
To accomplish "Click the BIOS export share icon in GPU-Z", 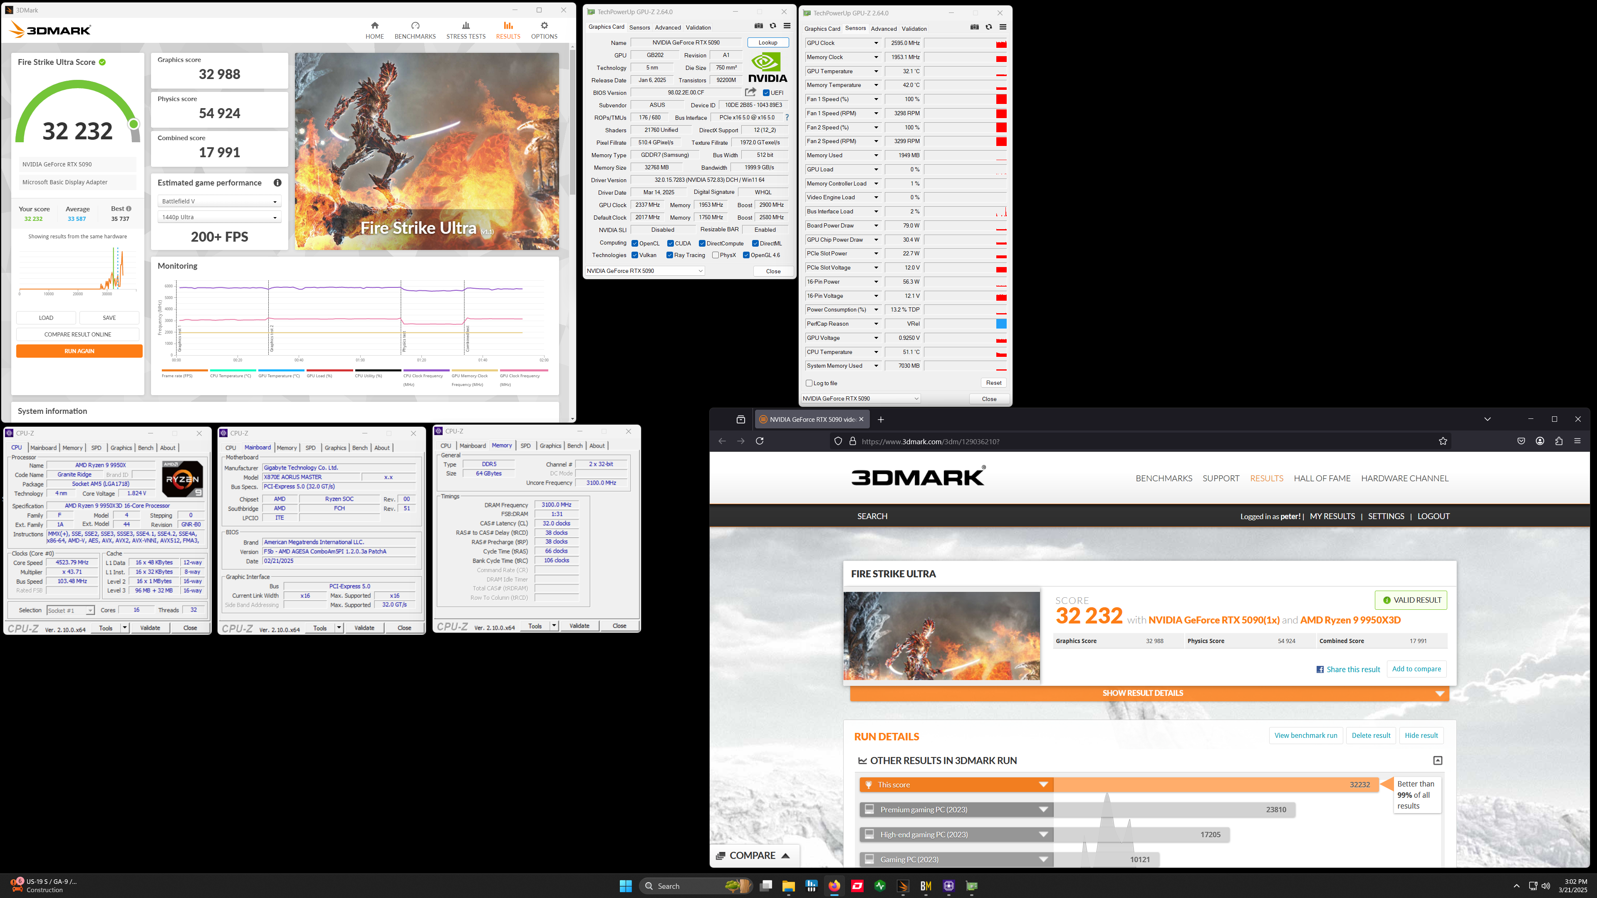I will coord(750,92).
